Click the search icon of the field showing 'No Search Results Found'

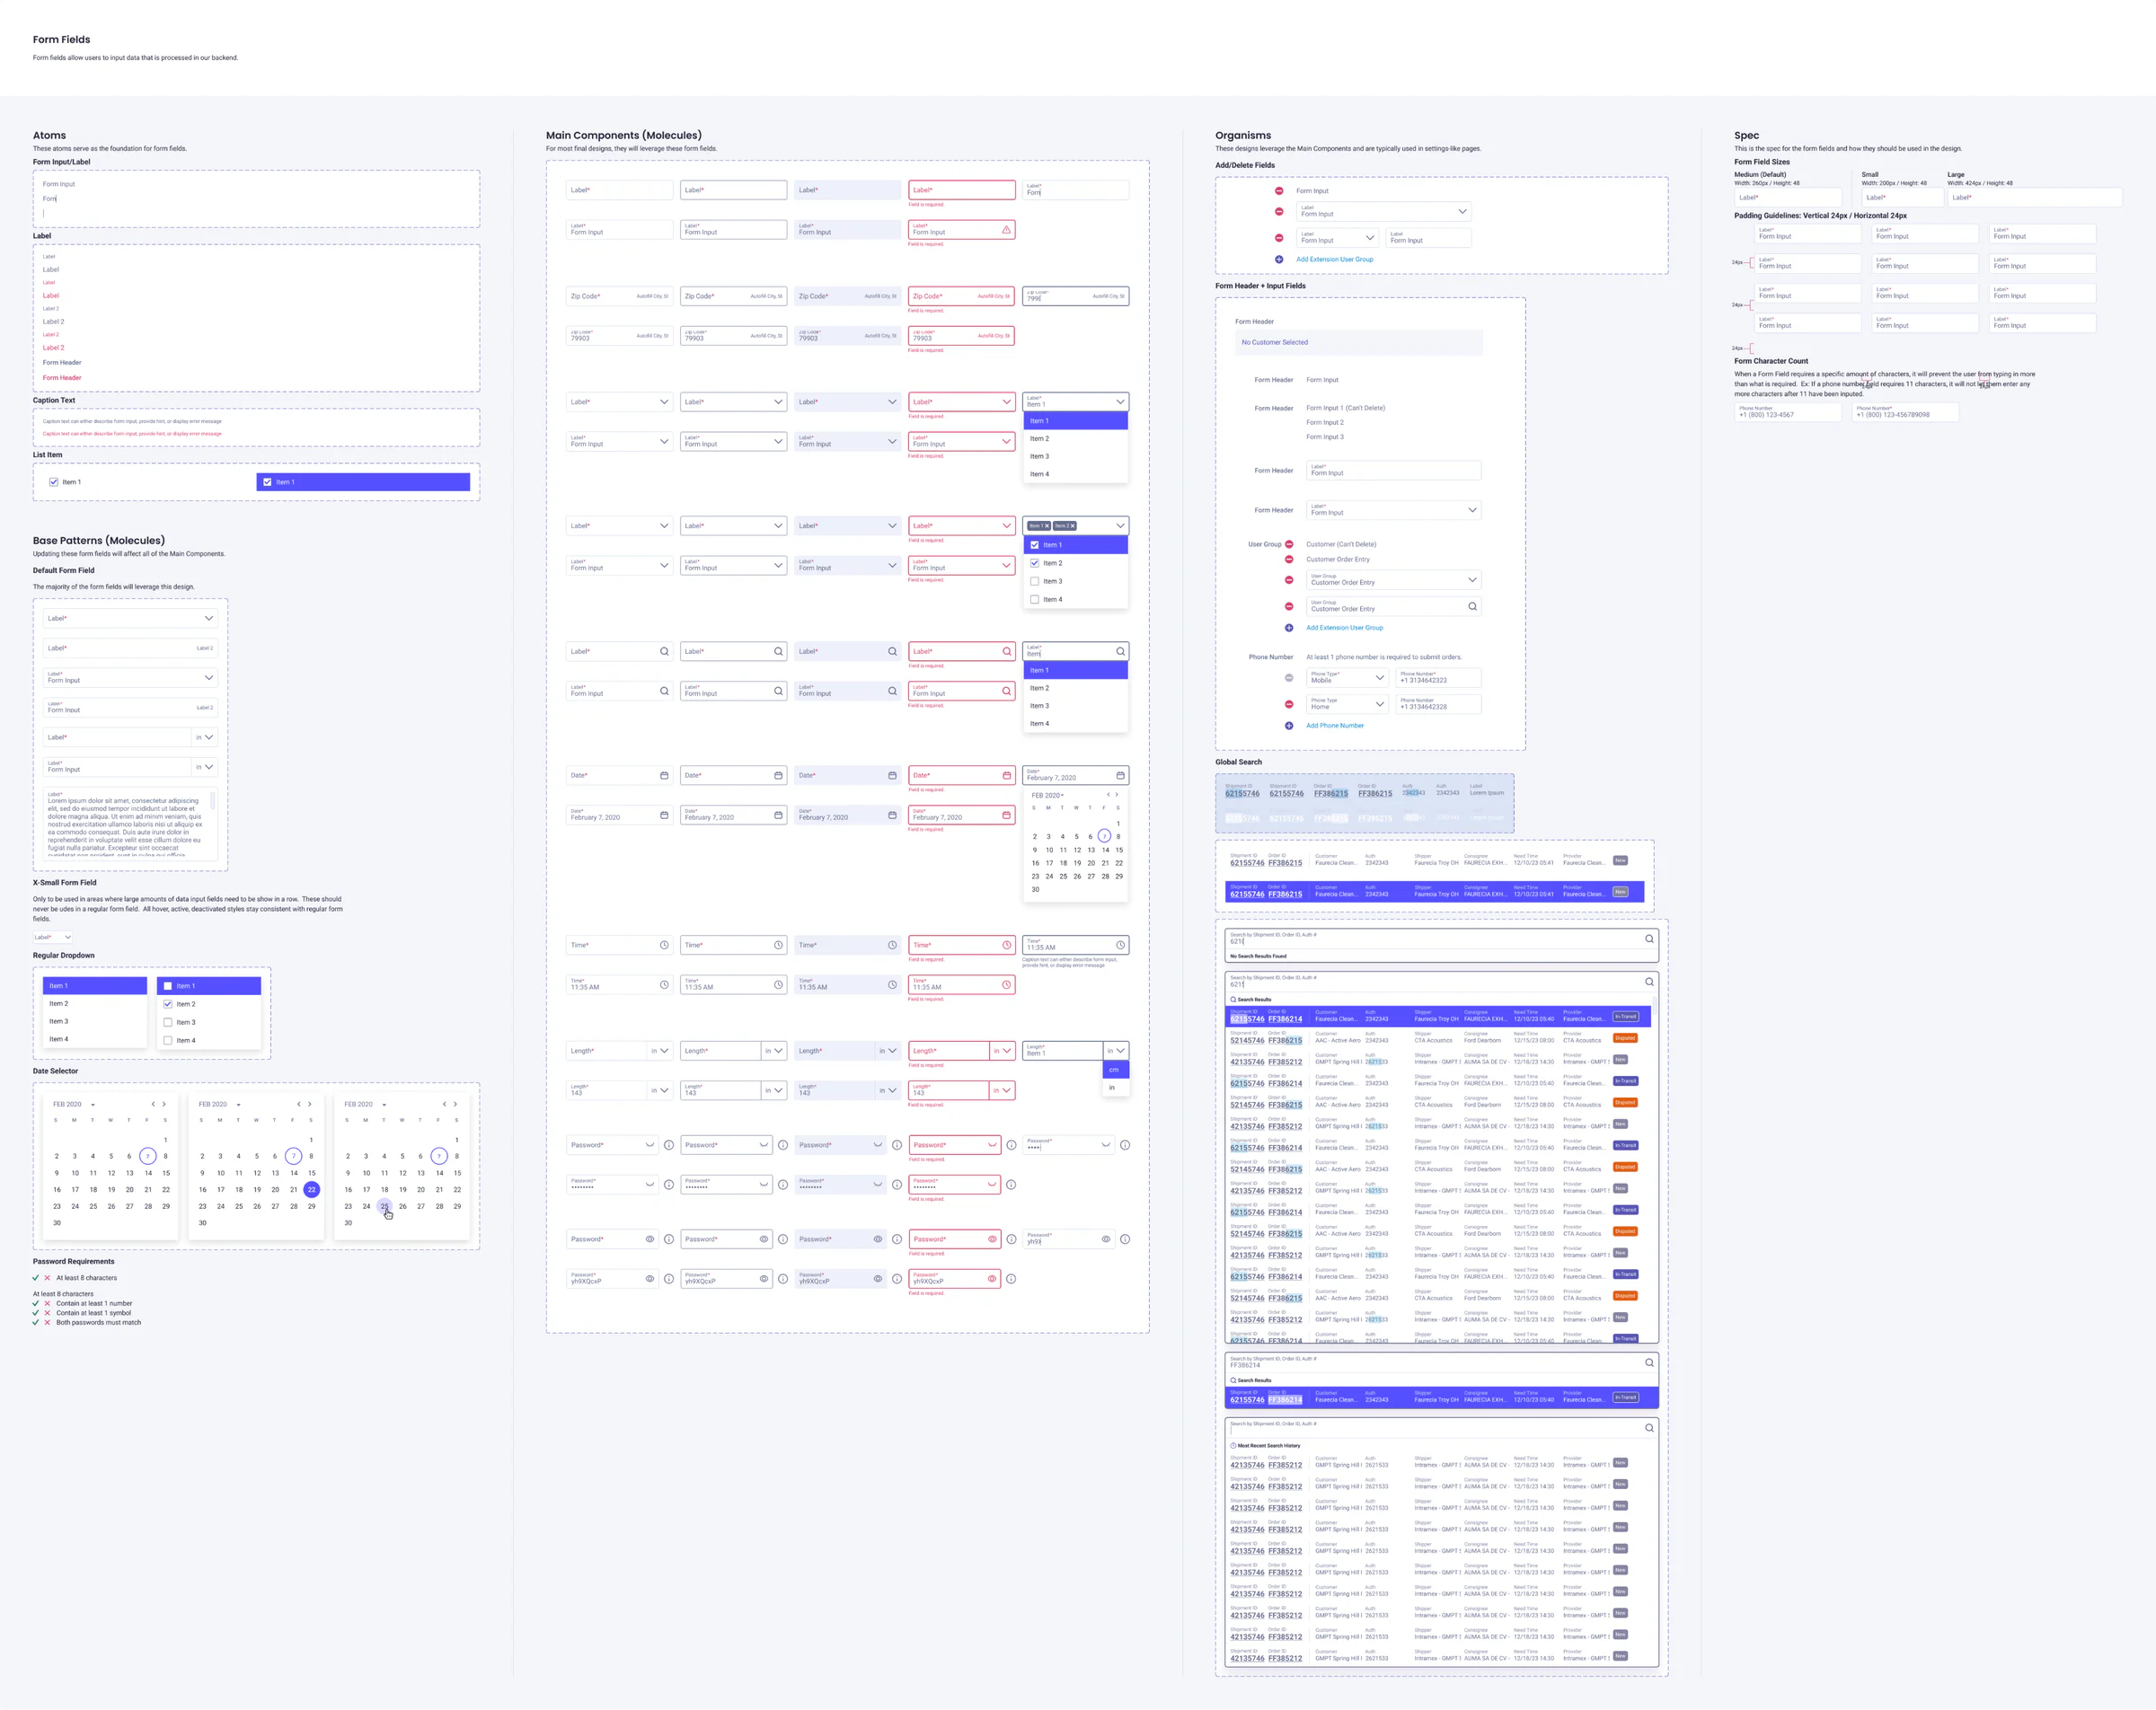click(1649, 939)
